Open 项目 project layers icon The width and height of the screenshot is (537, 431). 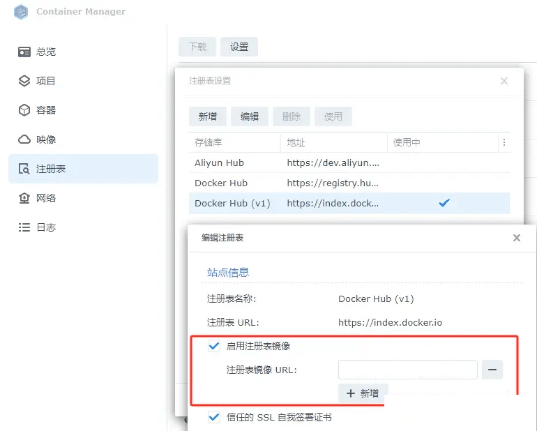click(x=24, y=81)
